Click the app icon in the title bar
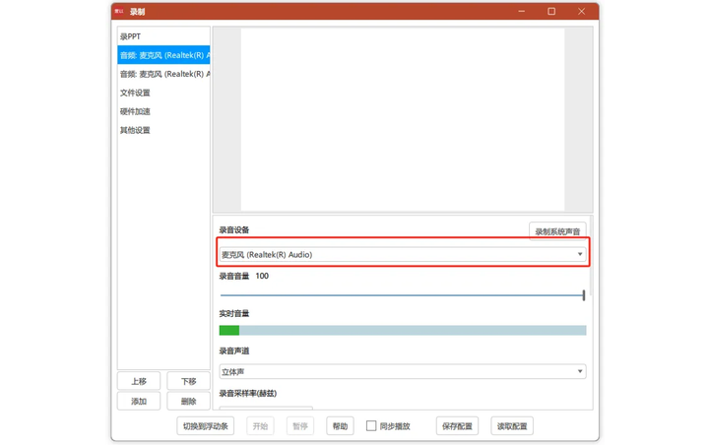Viewport: 709px width, 445px height. [119, 11]
